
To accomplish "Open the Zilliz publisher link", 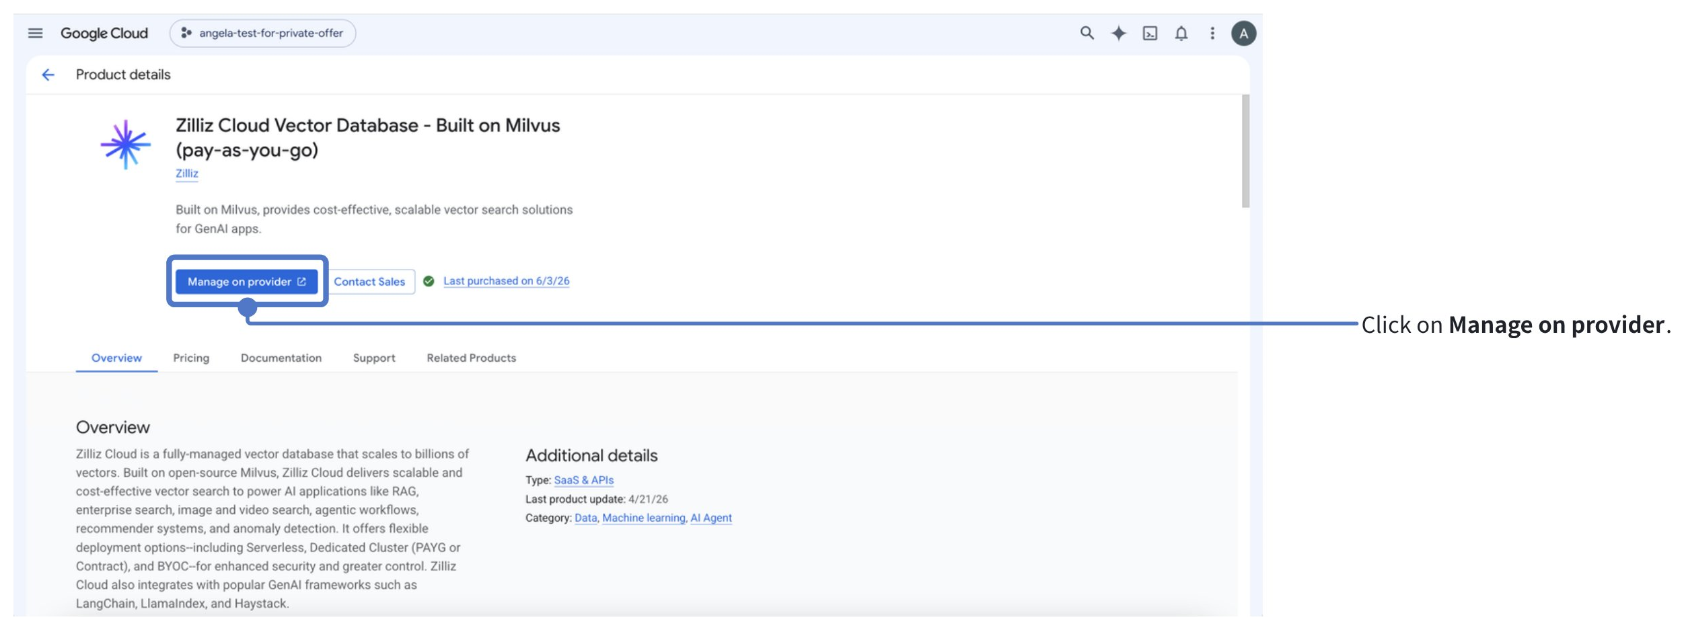I will pos(187,173).
